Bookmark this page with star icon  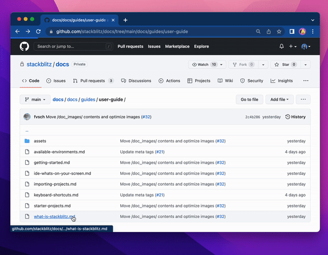279,32
